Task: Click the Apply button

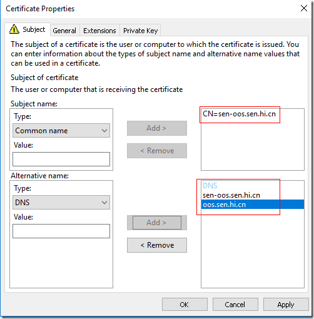Action: pyautogui.click(x=286, y=305)
